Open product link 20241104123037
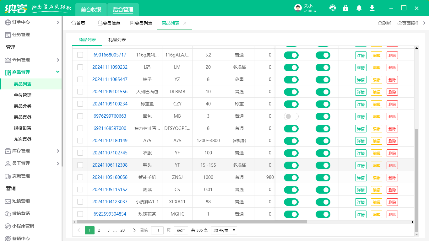 [x=110, y=202]
